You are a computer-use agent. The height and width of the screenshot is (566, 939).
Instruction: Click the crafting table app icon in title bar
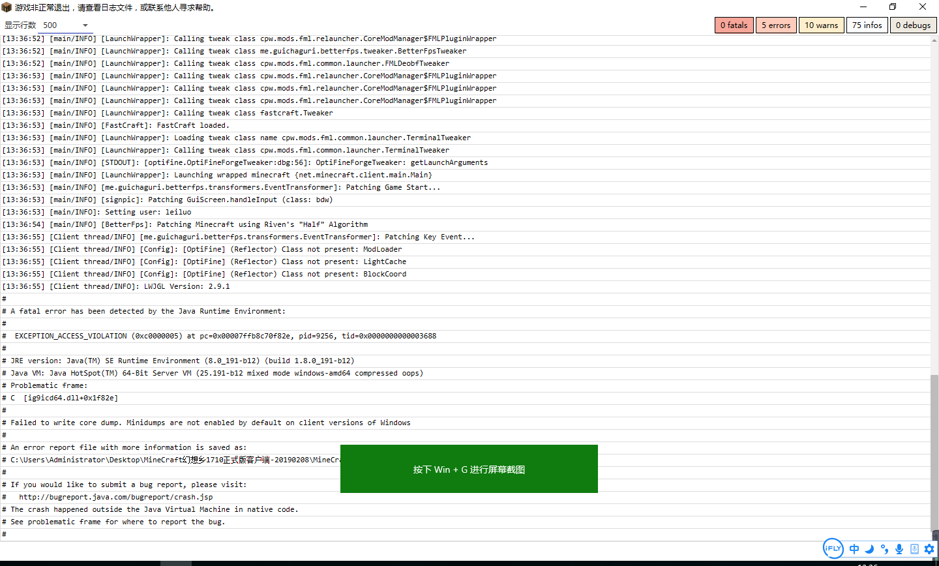[7, 7]
